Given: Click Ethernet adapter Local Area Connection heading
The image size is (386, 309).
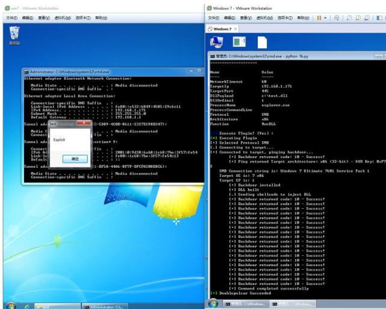Looking at the screenshot, I should pyautogui.click(x=70, y=96).
